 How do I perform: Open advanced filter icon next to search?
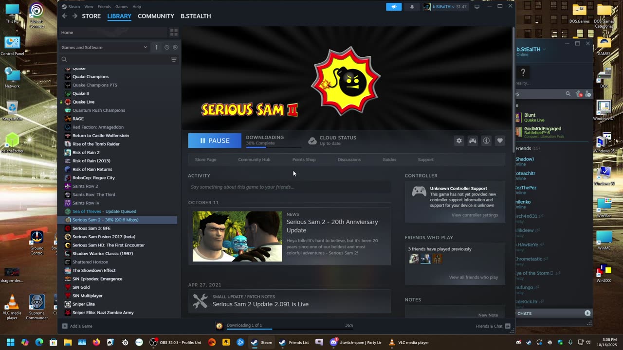click(174, 59)
